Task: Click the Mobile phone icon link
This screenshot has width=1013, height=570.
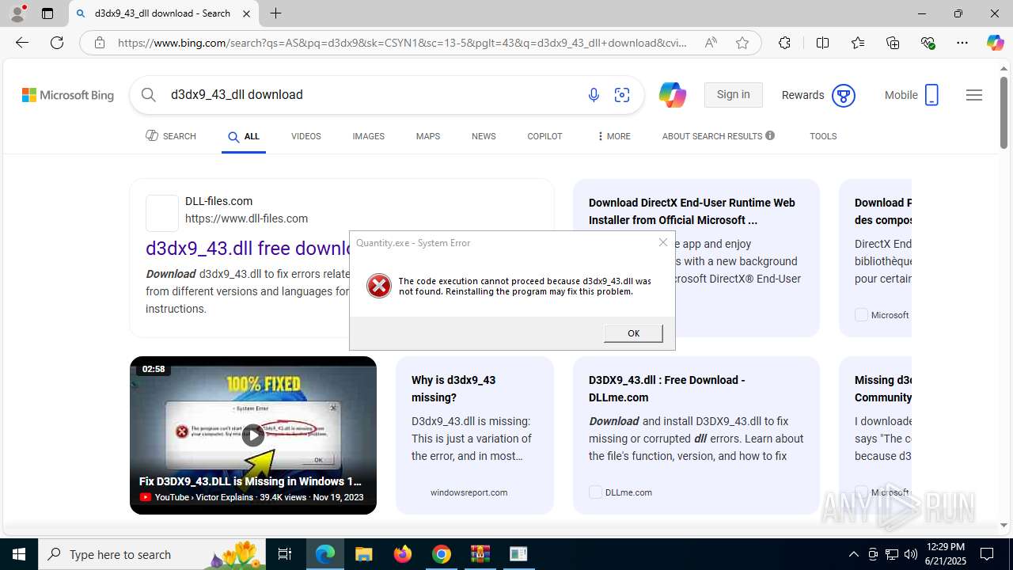Action: tap(931, 95)
